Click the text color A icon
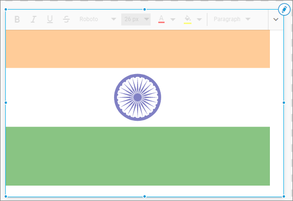 pyautogui.click(x=161, y=19)
